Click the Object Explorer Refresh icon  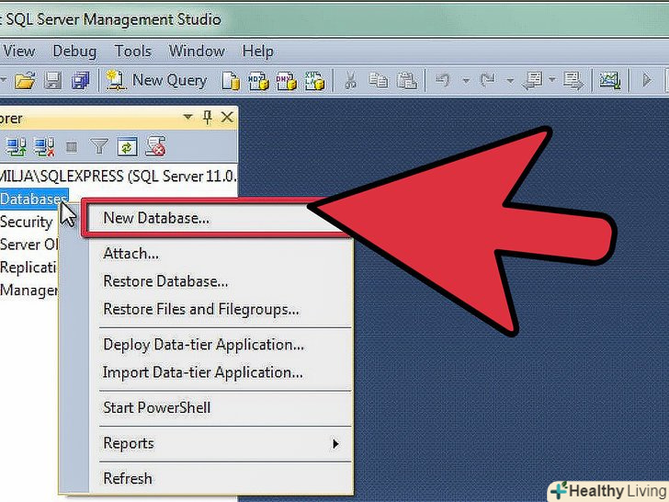(x=127, y=147)
